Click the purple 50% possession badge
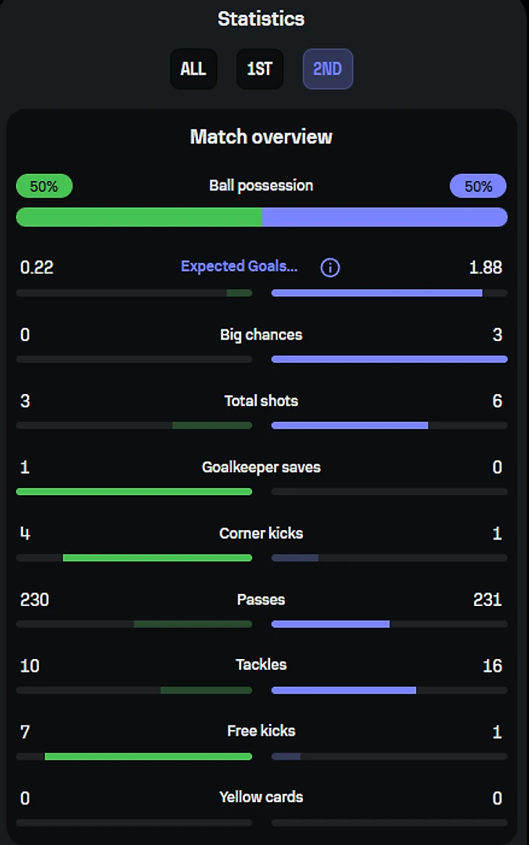Viewport: 529px width, 845px height. point(478,186)
